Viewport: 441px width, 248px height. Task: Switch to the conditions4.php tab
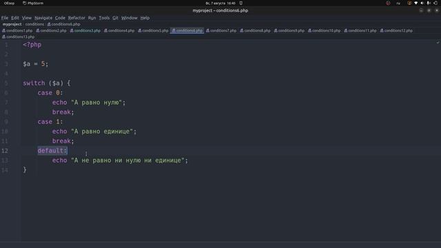pyautogui.click(x=119, y=30)
